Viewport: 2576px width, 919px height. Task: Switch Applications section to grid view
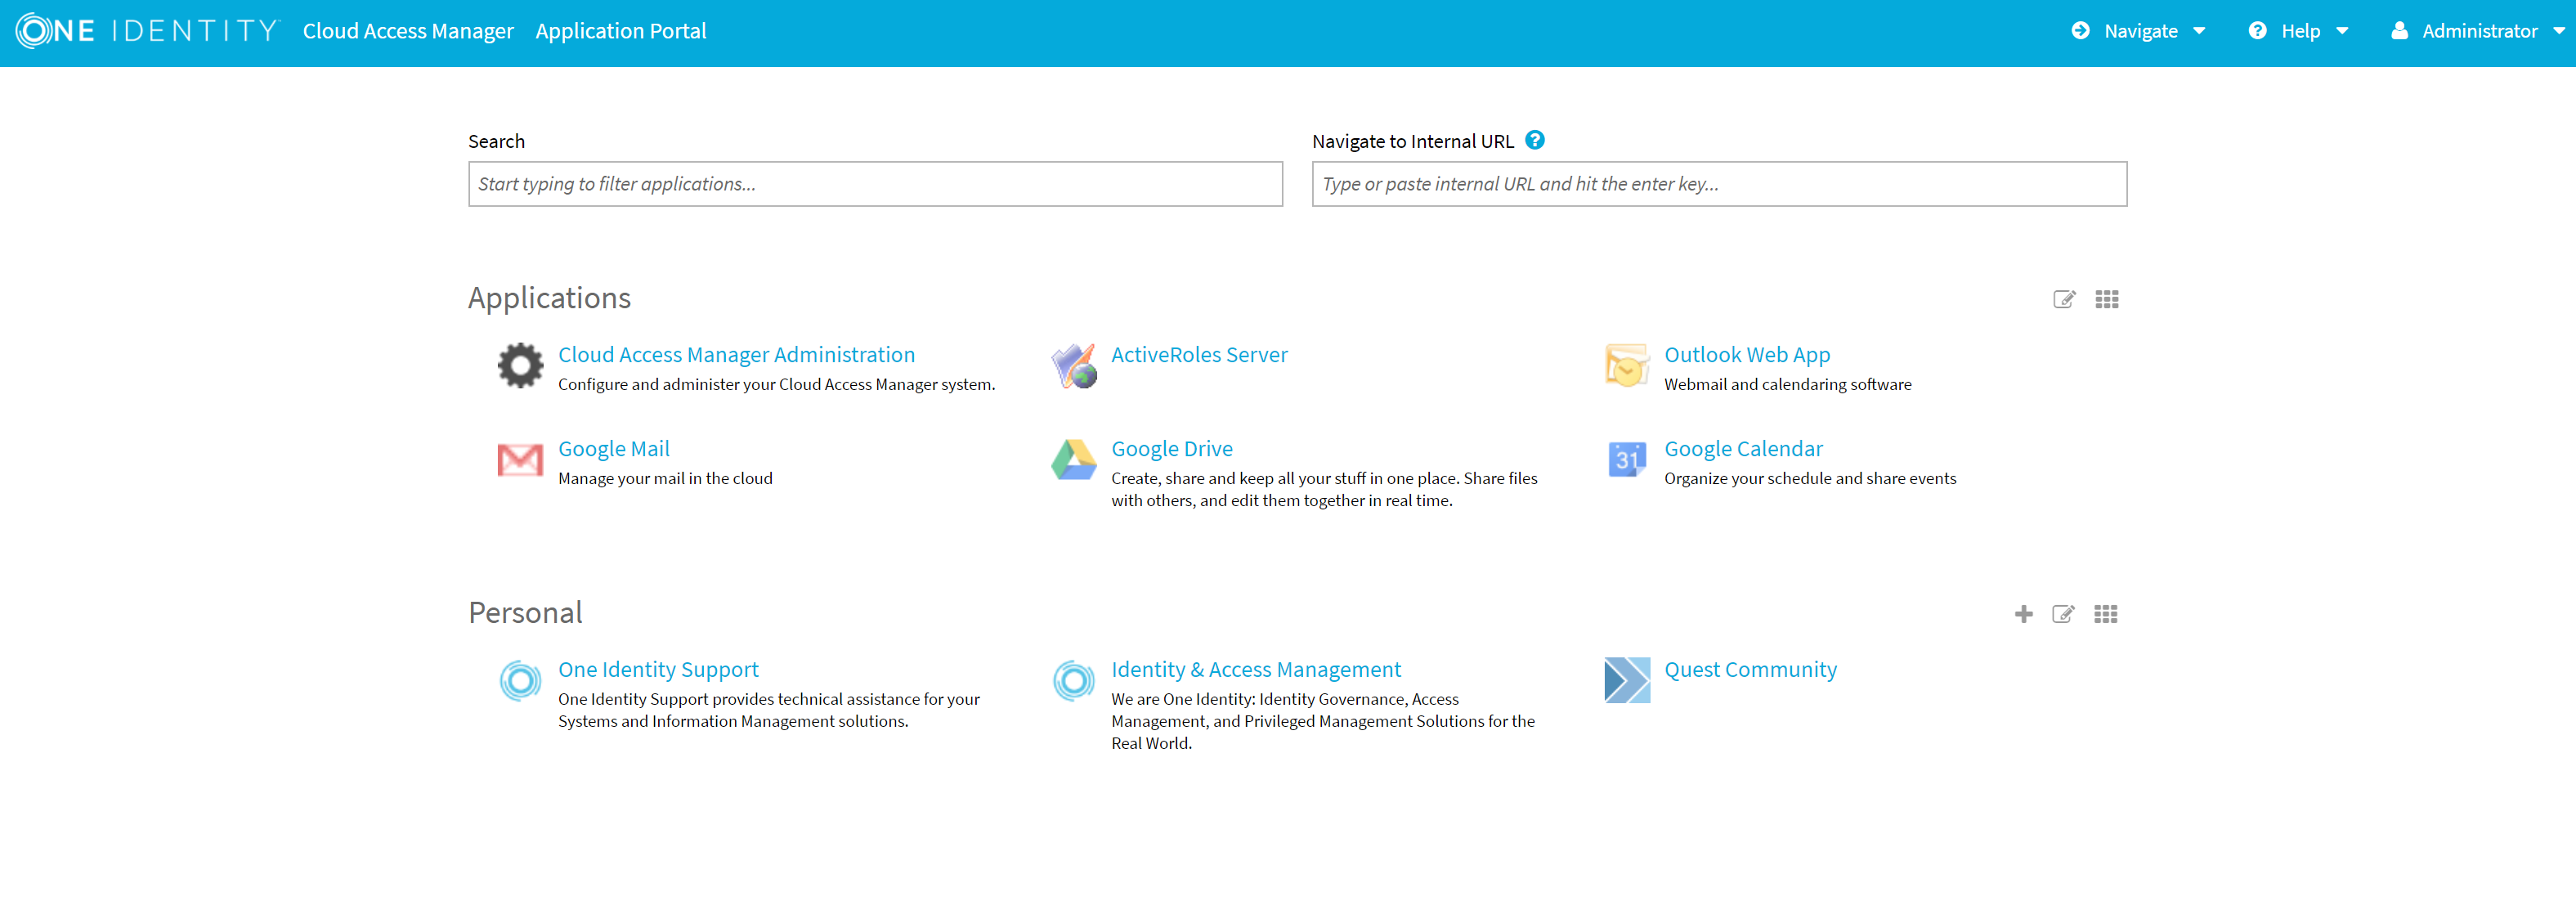[x=2107, y=299]
